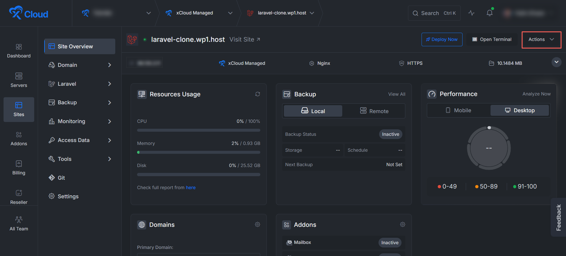Switch Backup to Local tab

coord(313,111)
